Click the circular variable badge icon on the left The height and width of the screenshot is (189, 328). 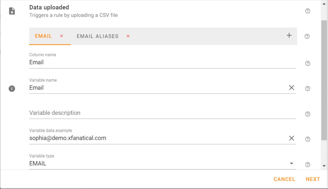tap(12, 89)
